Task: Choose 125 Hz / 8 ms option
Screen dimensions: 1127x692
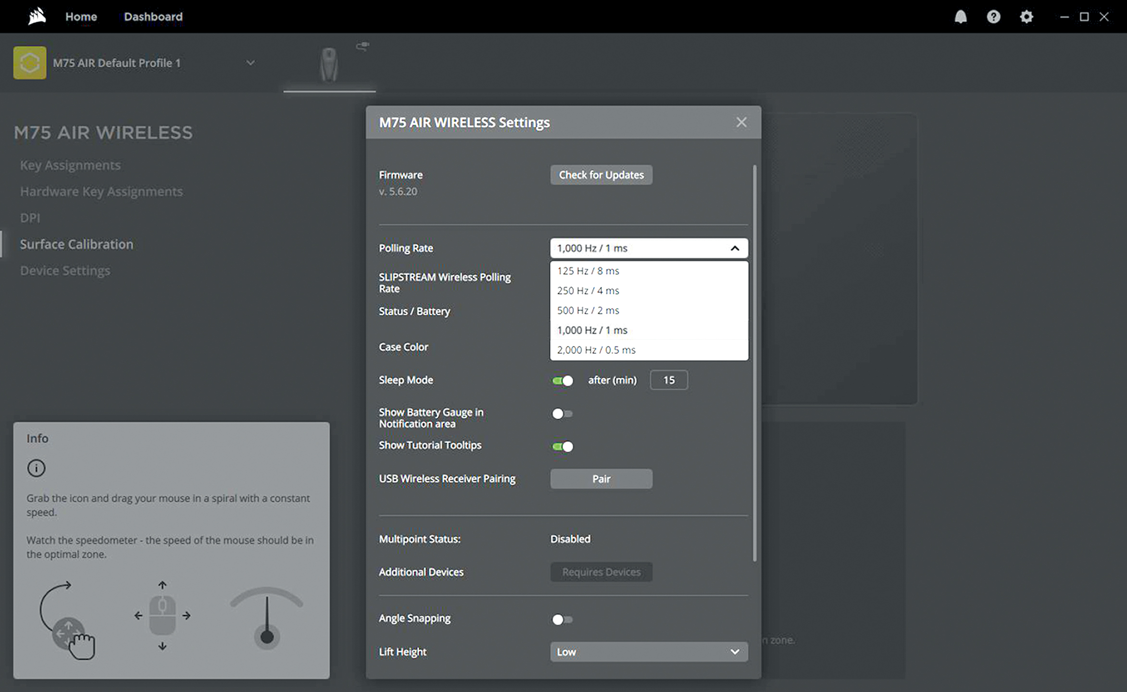Action: coord(649,271)
